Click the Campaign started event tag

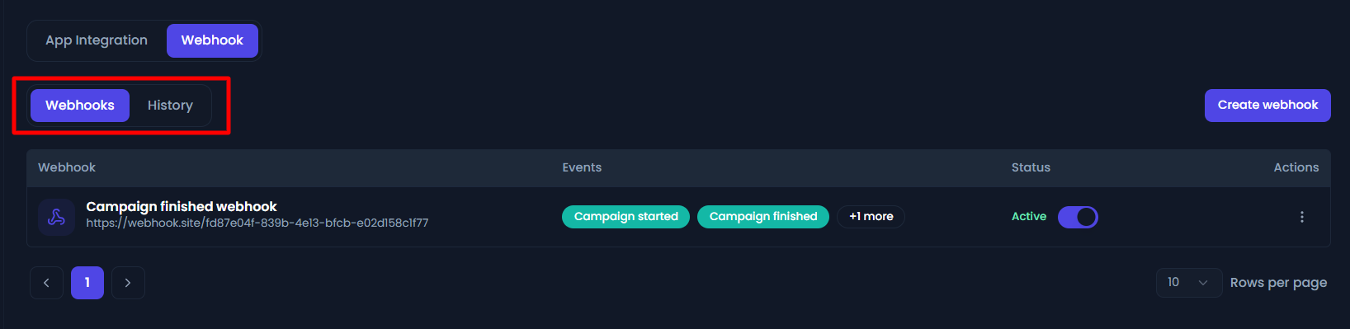[x=625, y=217]
